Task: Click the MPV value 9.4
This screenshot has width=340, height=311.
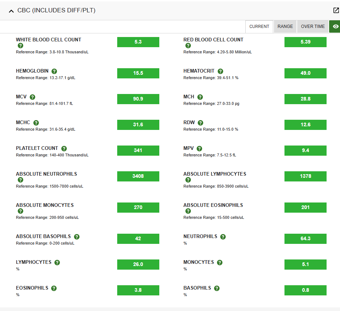Action: [x=305, y=151]
